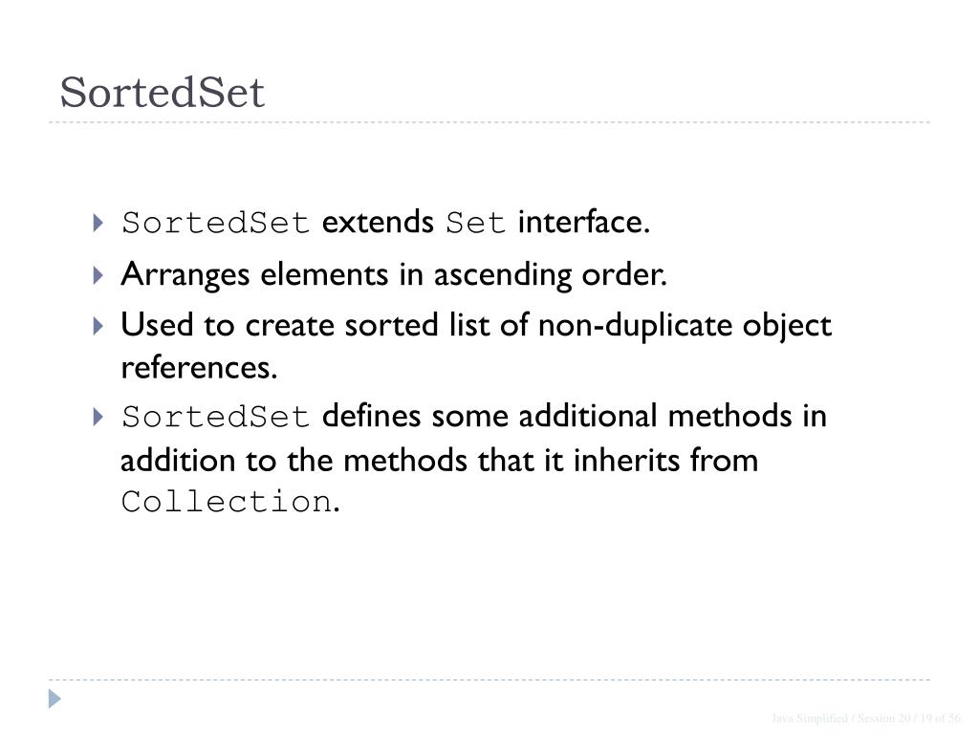The height and width of the screenshot is (734, 979).
Task: Click the bullet arrow before 'Arranges elements'
Action: (x=98, y=275)
